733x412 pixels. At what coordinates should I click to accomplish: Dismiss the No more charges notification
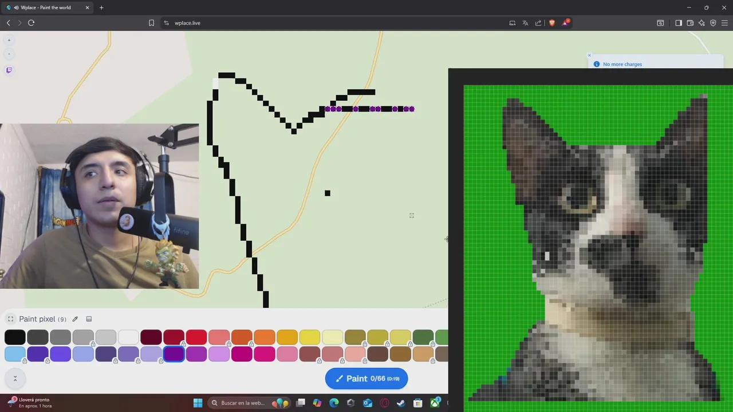[589, 56]
